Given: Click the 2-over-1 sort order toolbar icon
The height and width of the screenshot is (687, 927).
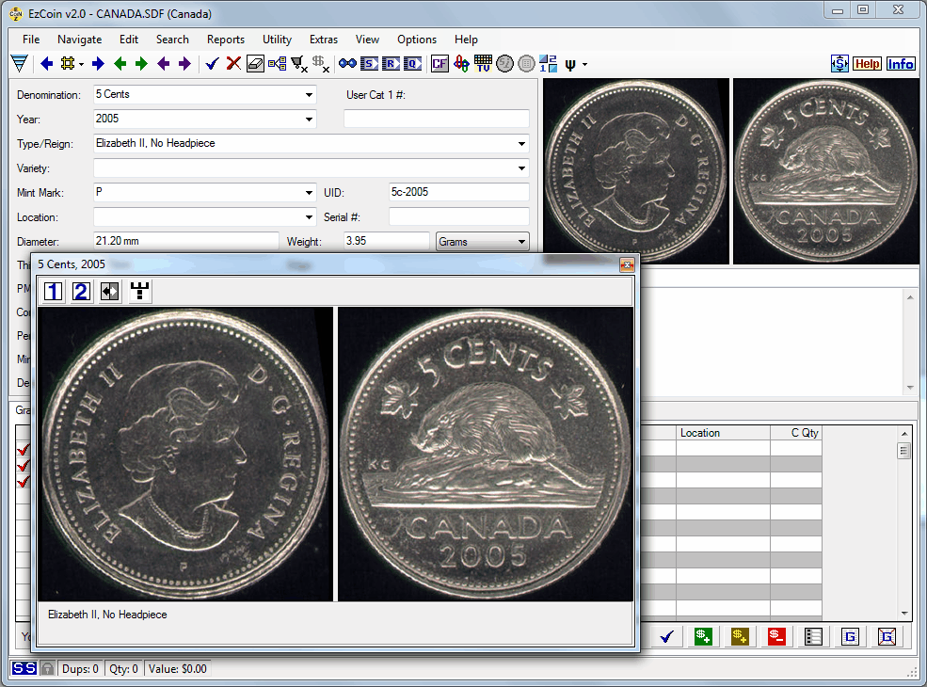Looking at the screenshot, I should tap(548, 64).
